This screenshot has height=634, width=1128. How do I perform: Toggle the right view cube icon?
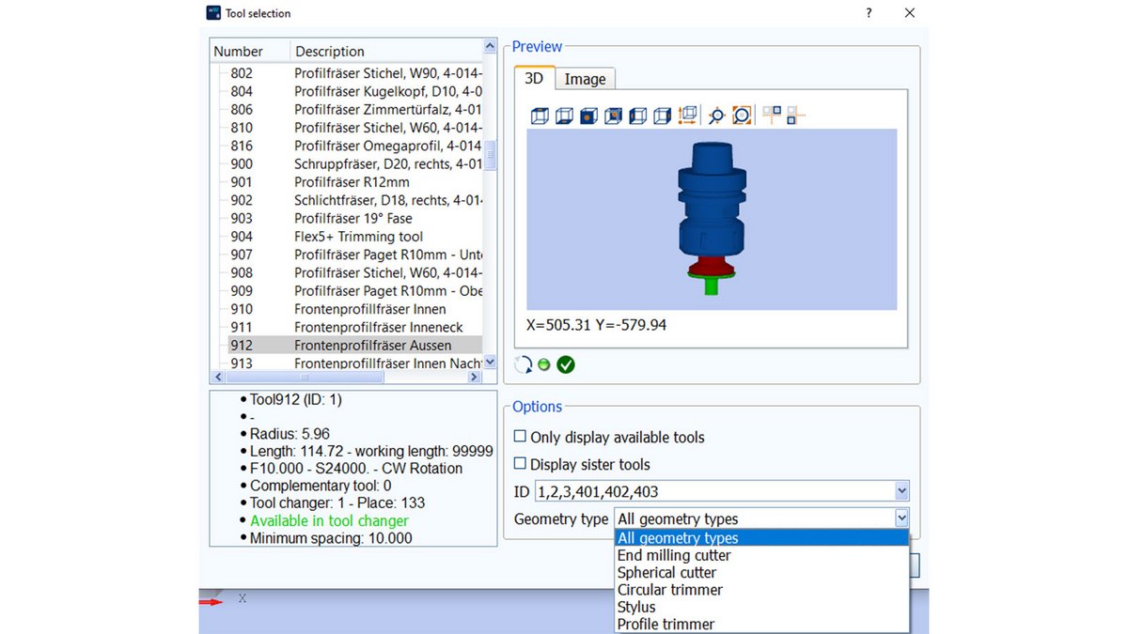pyautogui.click(x=662, y=115)
